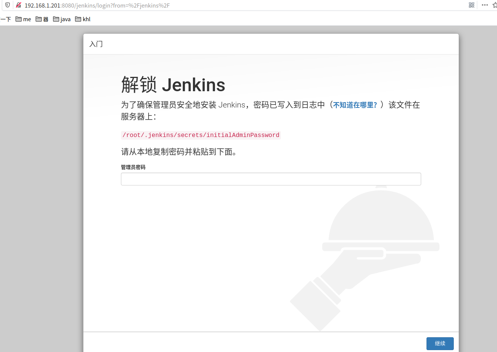Select the address bar URL text
This screenshot has width=497, height=352.
tap(97, 5)
